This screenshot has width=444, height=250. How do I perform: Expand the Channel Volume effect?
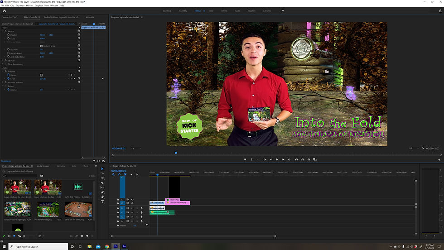click(3, 82)
